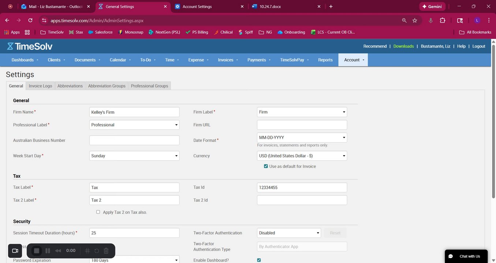Toggle Enable Dashboard checkbox
The width and height of the screenshot is (496, 263).
tap(259, 260)
